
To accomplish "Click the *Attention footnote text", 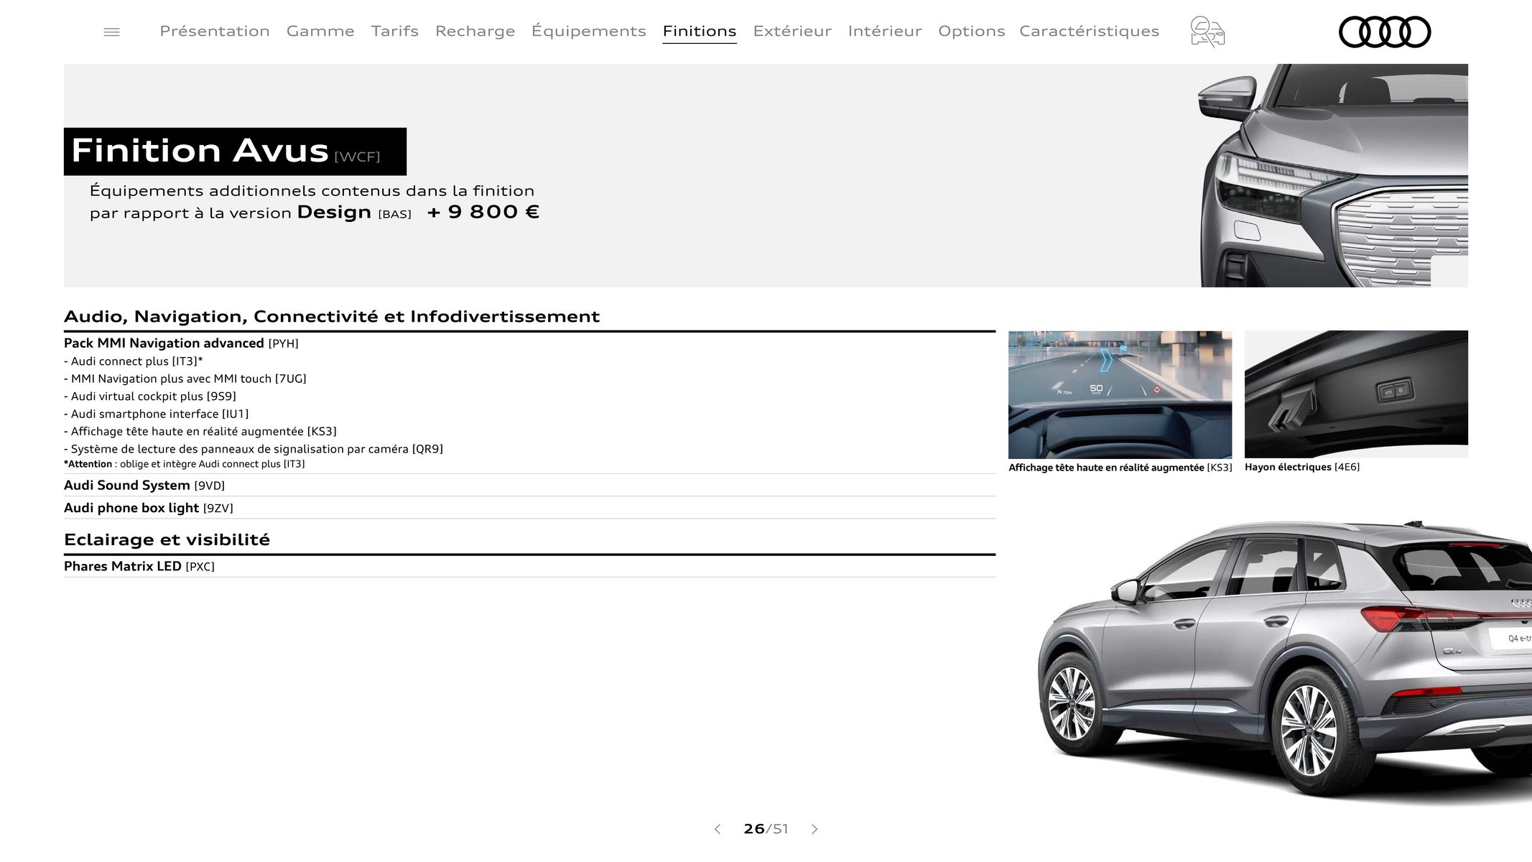I will [x=185, y=464].
